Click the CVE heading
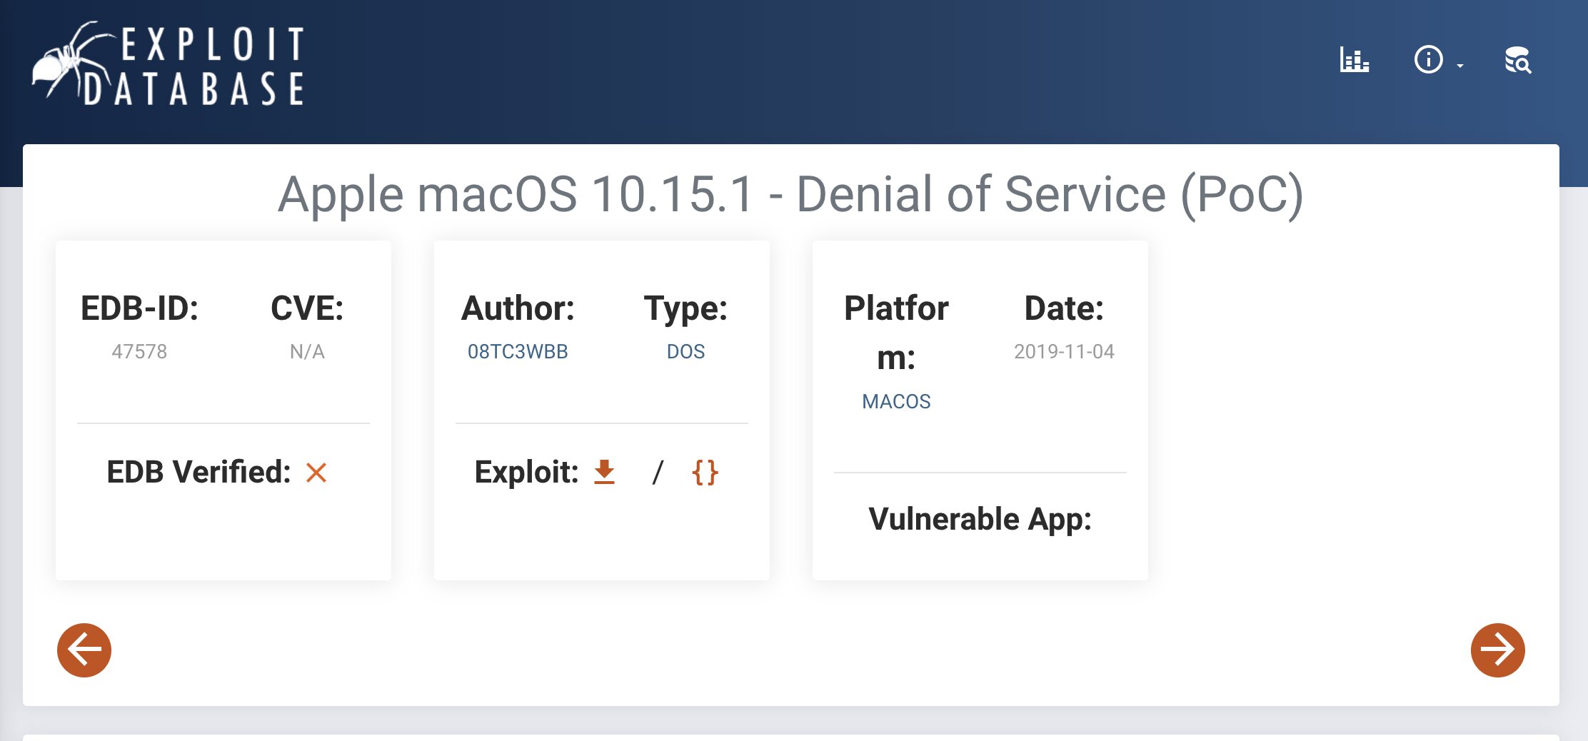Screen dimensions: 1588x741 tap(307, 308)
